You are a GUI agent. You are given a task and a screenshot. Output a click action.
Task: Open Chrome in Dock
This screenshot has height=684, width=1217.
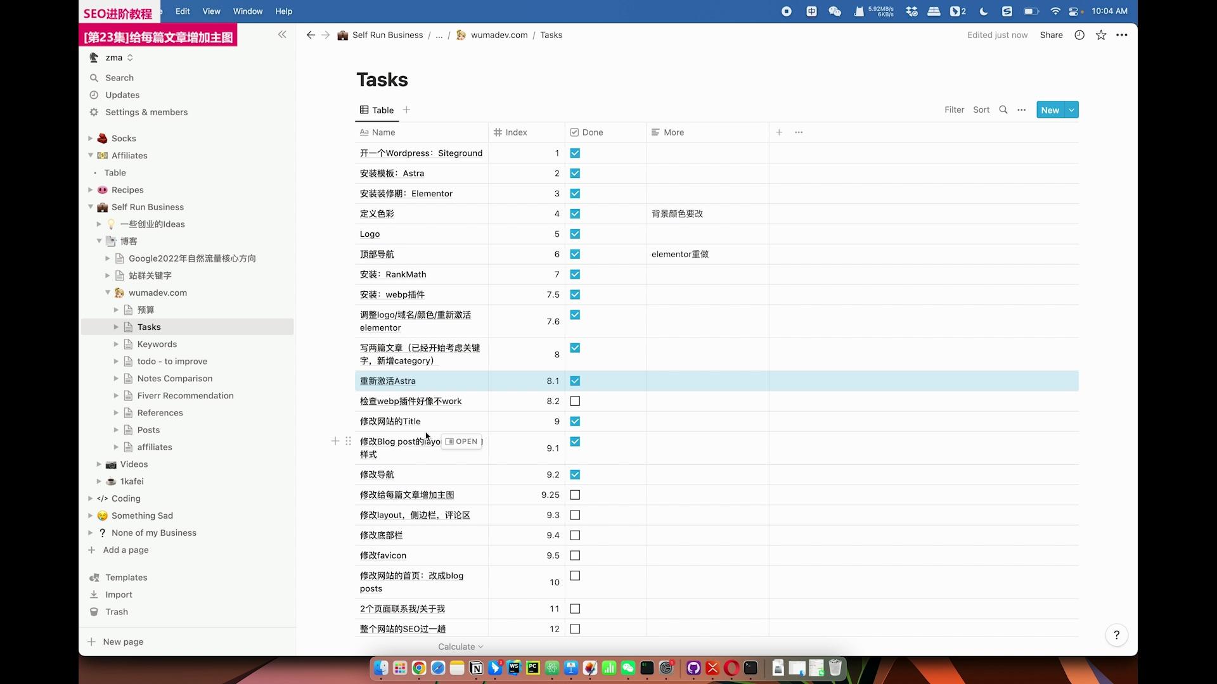(x=419, y=668)
